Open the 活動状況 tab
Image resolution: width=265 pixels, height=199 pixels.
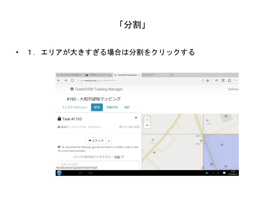pyautogui.click(x=112, y=107)
